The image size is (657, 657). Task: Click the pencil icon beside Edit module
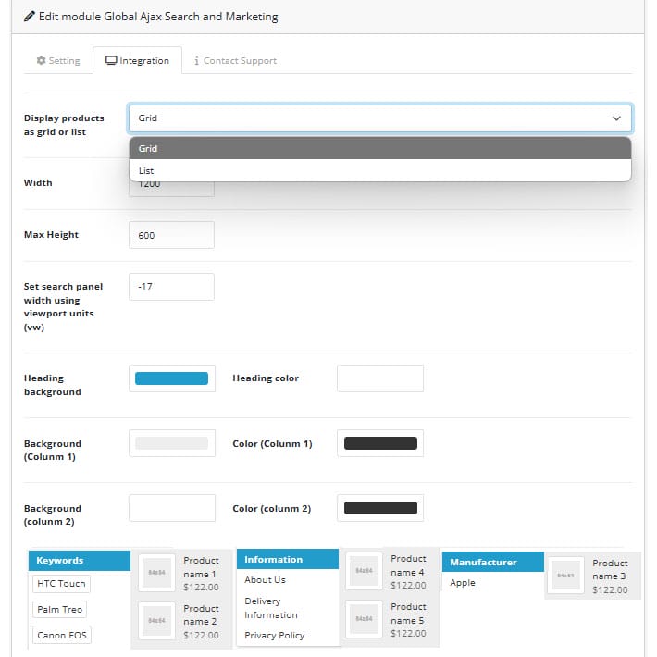point(30,17)
